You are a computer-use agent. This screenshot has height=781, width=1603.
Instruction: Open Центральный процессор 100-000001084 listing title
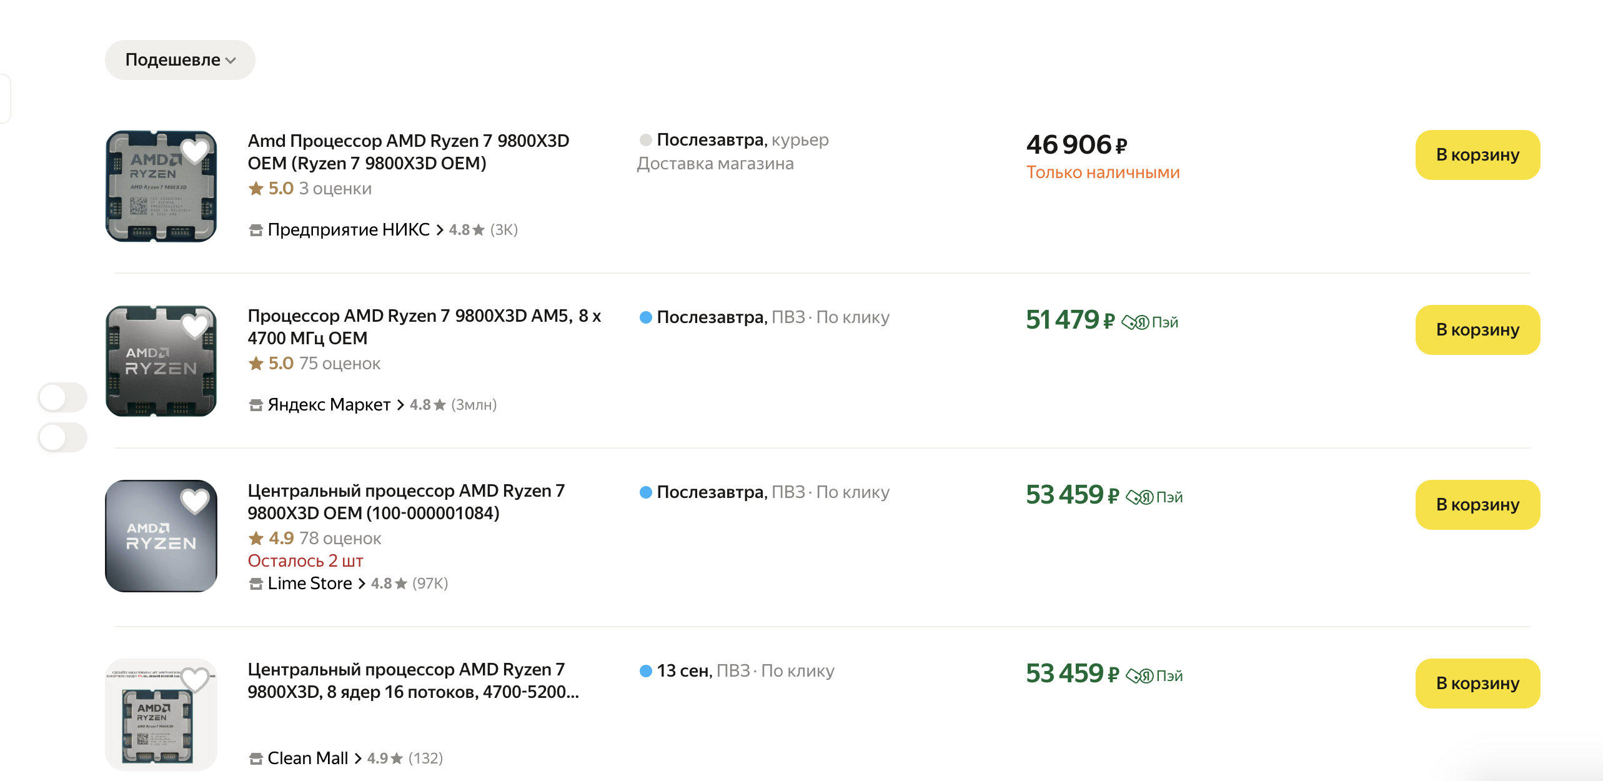[x=405, y=502]
